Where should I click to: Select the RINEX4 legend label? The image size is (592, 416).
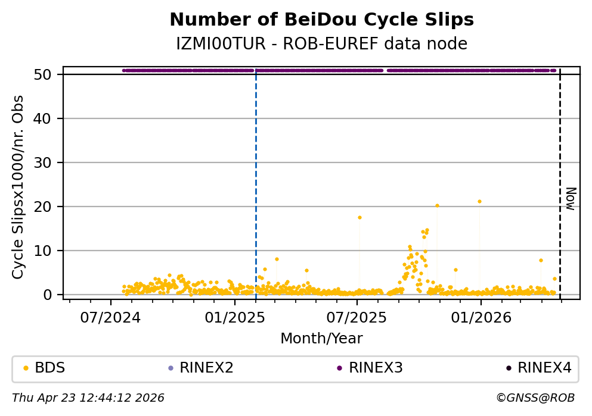click(x=544, y=368)
